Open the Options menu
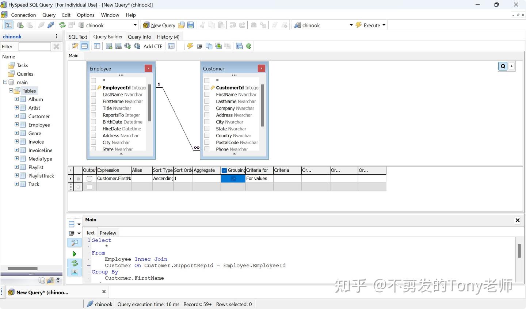 (85, 15)
